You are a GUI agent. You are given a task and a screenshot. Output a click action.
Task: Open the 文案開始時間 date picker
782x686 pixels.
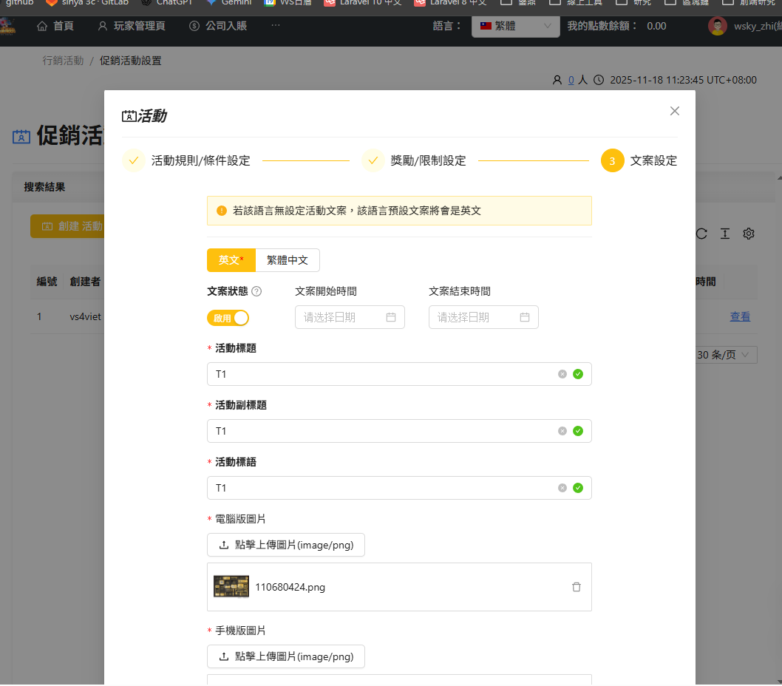pos(350,317)
